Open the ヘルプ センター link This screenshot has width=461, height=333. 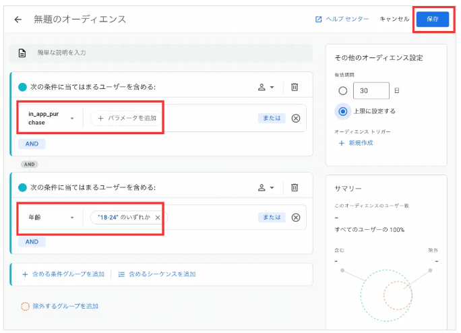point(342,19)
